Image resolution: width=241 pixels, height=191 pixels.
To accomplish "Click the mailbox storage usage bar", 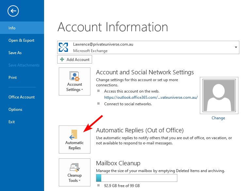I will 137,178.
